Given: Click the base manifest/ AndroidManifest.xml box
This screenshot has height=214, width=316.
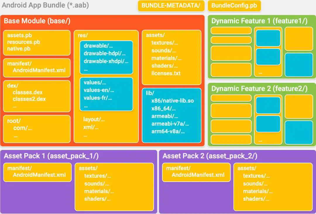Looking at the screenshot, I should pyautogui.click(x=37, y=68).
